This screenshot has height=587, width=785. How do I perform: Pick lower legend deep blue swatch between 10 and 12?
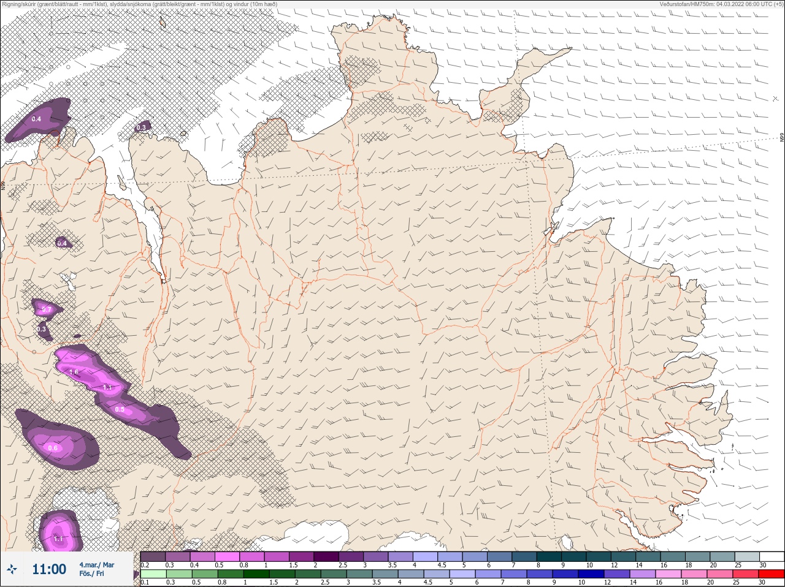tap(591, 574)
